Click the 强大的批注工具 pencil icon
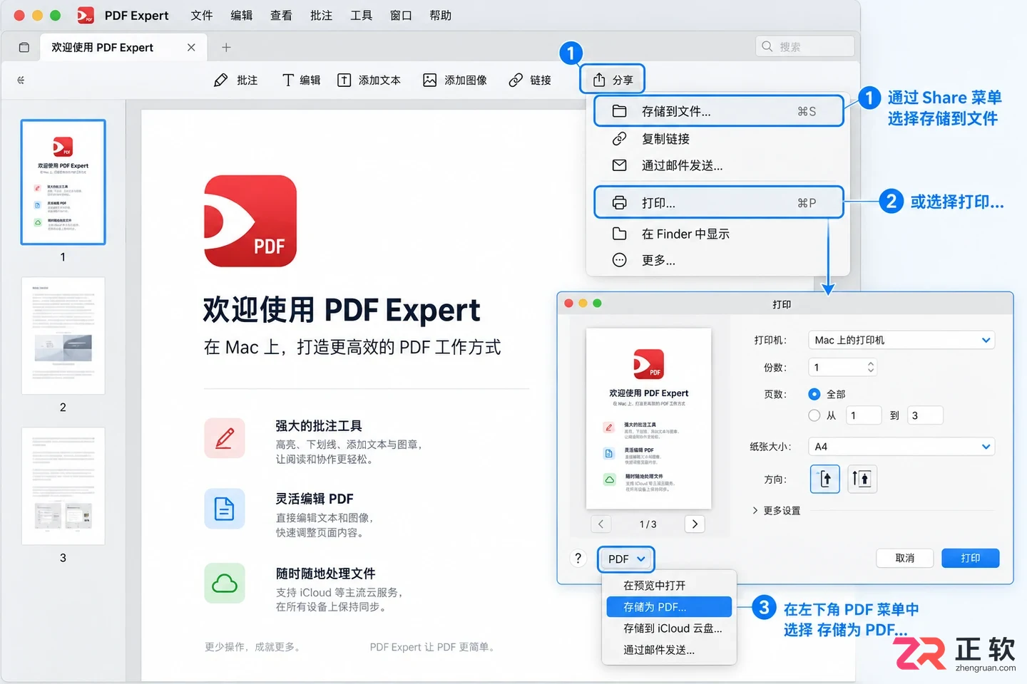The image size is (1027, 684). pyautogui.click(x=225, y=437)
